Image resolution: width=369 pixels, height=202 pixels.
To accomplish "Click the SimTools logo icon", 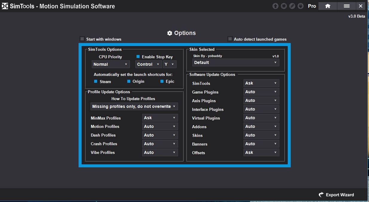I will (x=5, y=6).
